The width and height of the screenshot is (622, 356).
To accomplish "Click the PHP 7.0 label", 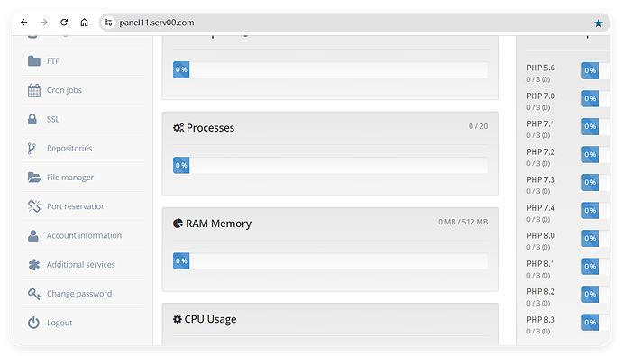I will (541, 96).
